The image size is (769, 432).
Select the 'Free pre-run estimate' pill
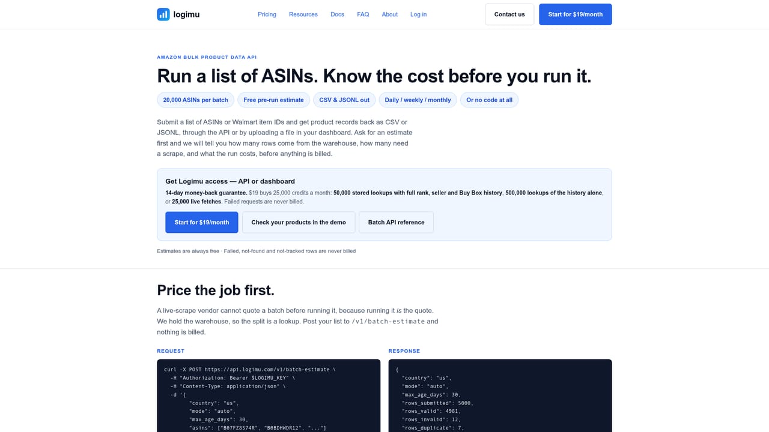pos(273,100)
